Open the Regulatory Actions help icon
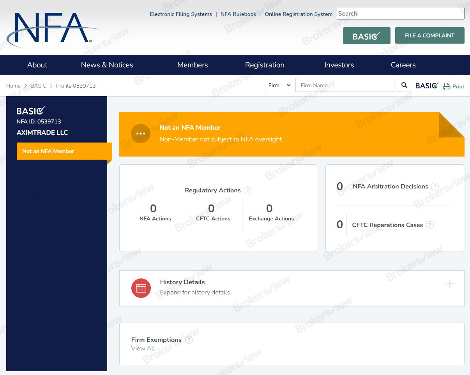Image resolution: width=470 pixels, height=375 pixels. tap(247, 190)
